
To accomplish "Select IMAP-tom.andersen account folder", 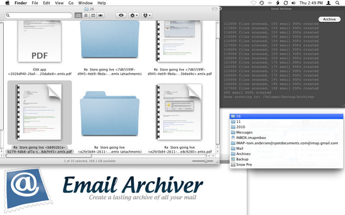I will pos(286,143).
